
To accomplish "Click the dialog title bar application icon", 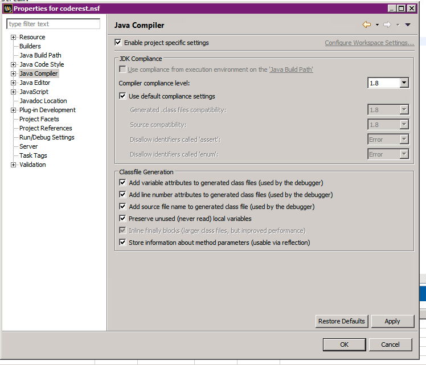I will click(x=7, y=9).
